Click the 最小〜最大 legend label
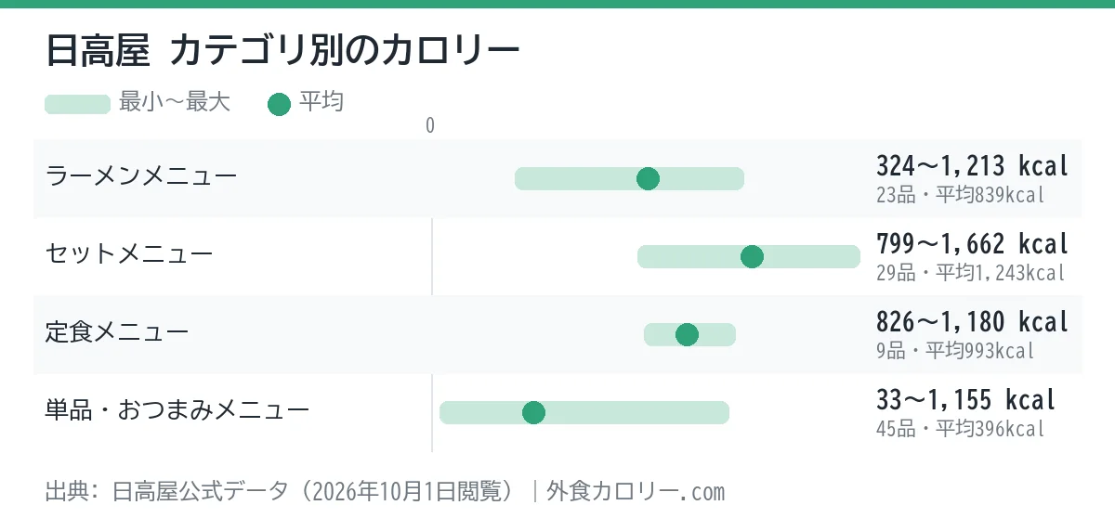Screen dimensions: 1115x531 click(175, 102)
